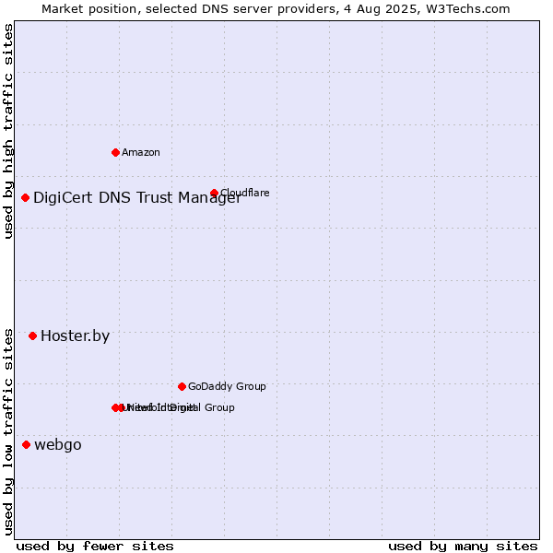Click the 'used by low traffic sites' axis label
The width and height of the screenshot is (553, 553).
click(x=7, y=432)
